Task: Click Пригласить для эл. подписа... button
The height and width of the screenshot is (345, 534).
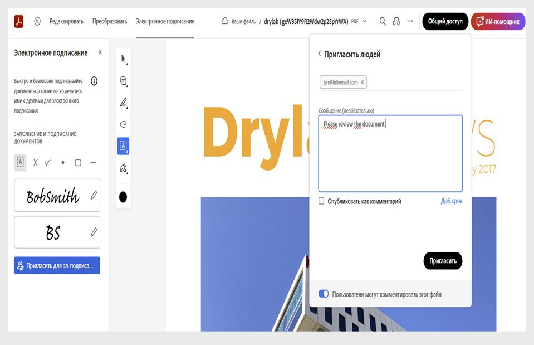Action: pos(57,265)
